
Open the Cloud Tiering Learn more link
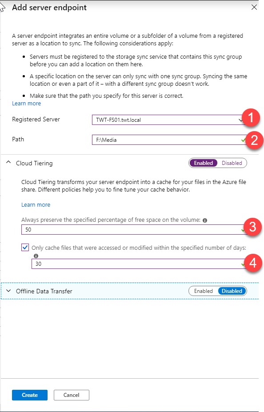36,205
